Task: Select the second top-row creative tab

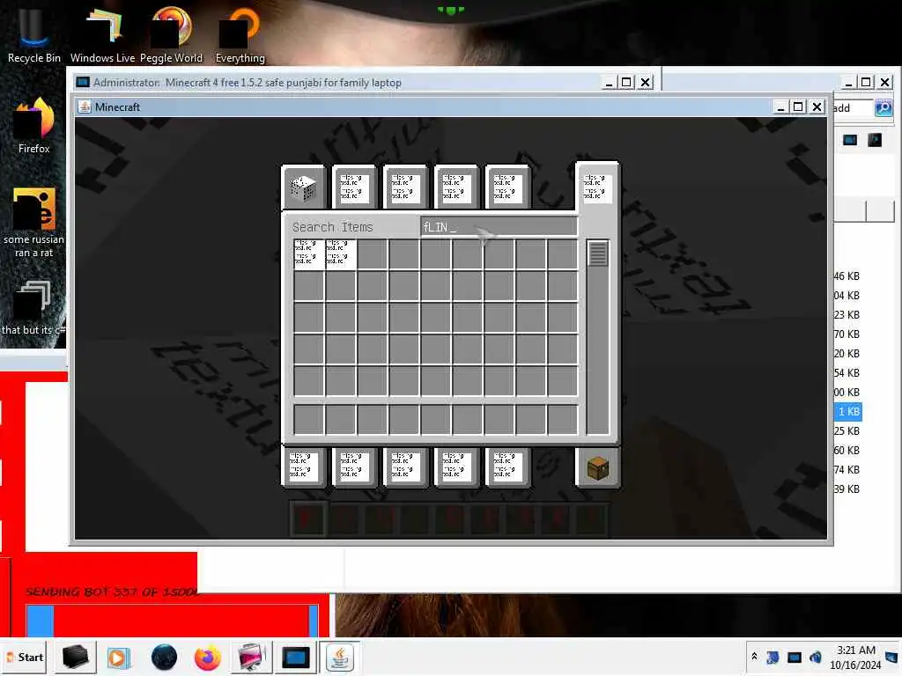Action: (x=354, y=188)
